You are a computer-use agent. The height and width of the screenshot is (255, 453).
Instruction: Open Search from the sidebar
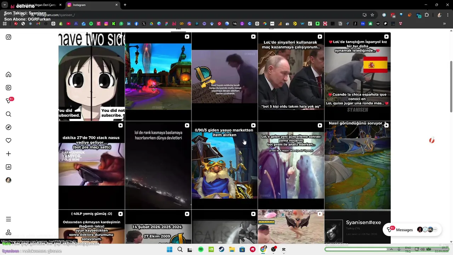point(8,114)
